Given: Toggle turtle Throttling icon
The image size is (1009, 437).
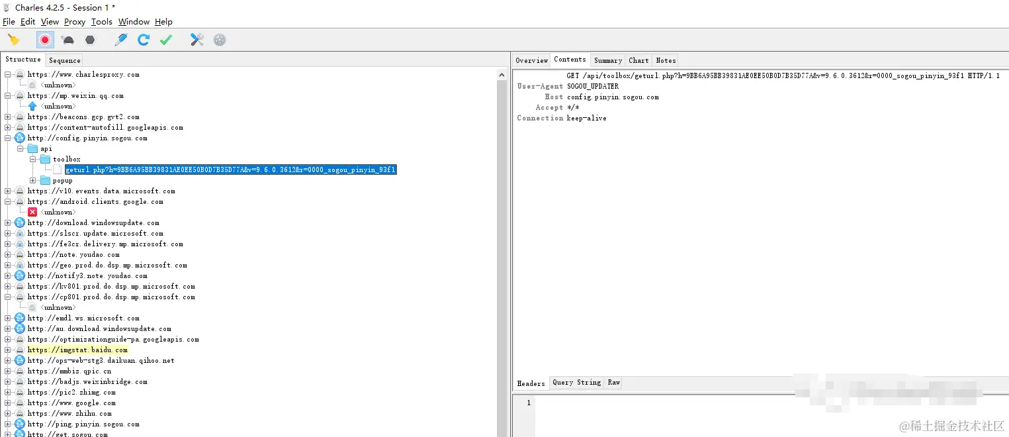Looking at the screenshot, I should (67, 40).
